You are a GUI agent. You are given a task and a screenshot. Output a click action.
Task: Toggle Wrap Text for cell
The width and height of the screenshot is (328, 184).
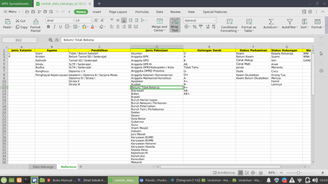click(x=175, y=25)
